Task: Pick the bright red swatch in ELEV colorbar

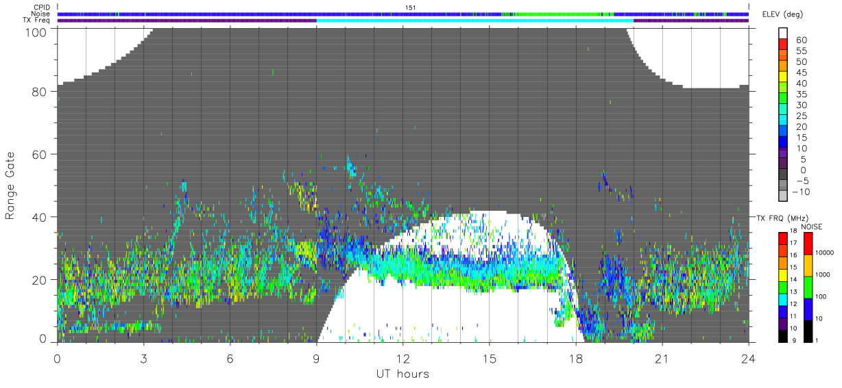Action: [784, 44]
